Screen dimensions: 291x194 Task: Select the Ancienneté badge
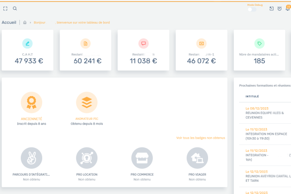[32, 102]
